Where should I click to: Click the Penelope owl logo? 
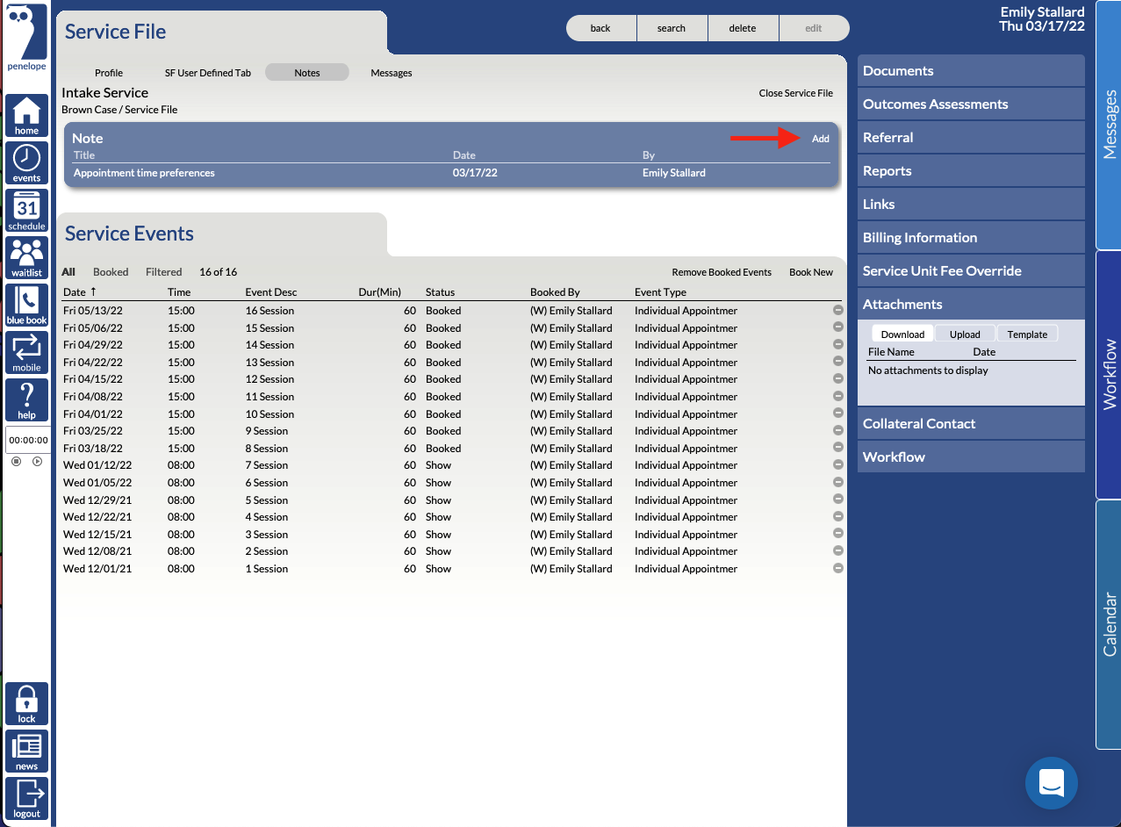(26, 38)
